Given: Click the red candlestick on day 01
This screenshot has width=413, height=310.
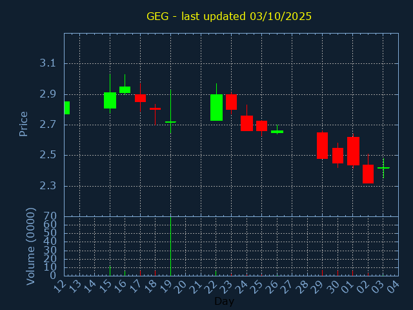Looking at the screenshot, I should [353, 151].
